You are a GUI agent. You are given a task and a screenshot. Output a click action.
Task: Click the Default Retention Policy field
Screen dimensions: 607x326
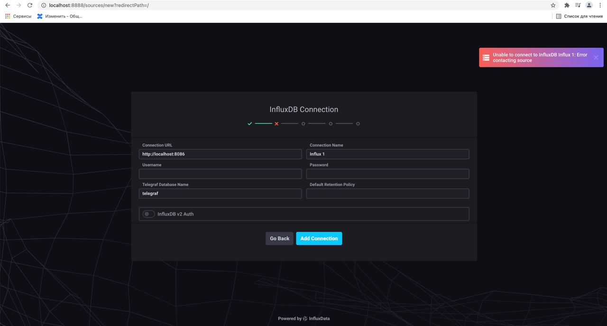387,193
